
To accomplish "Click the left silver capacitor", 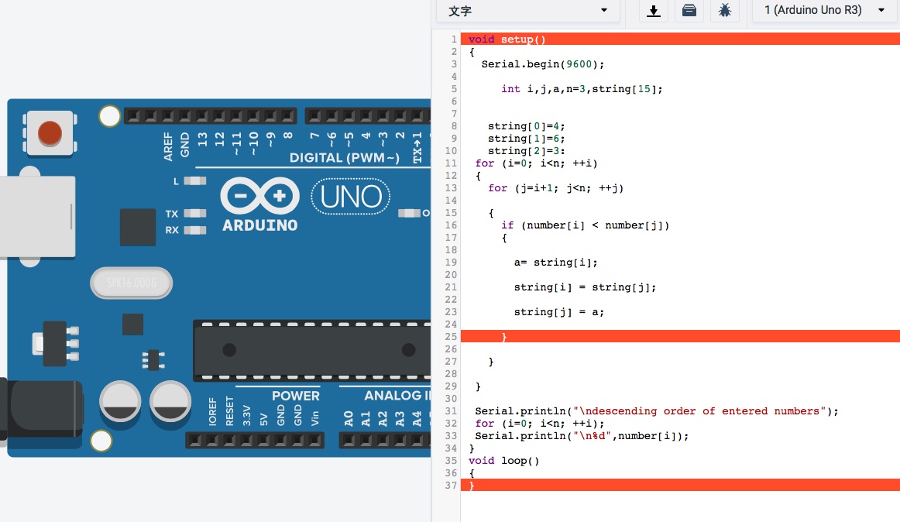I will coord(120,401).
